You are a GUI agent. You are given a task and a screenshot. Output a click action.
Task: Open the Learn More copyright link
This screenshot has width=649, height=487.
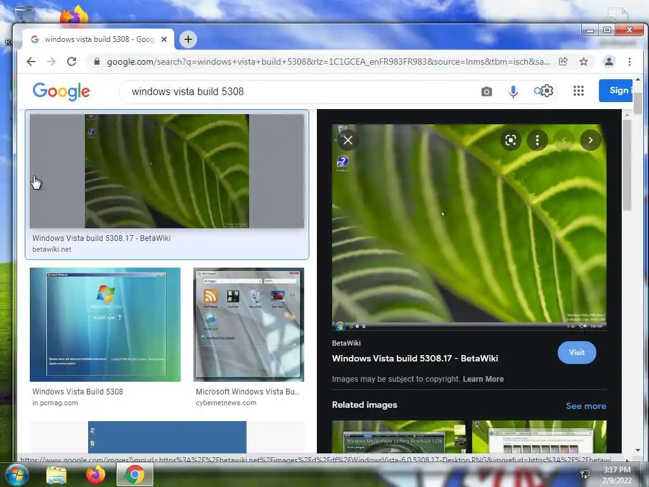[x=483, y=379]
